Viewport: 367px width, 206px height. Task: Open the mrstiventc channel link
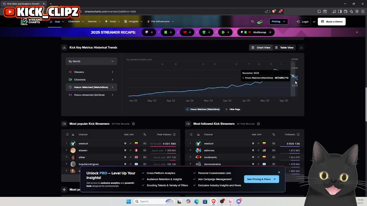210,157
